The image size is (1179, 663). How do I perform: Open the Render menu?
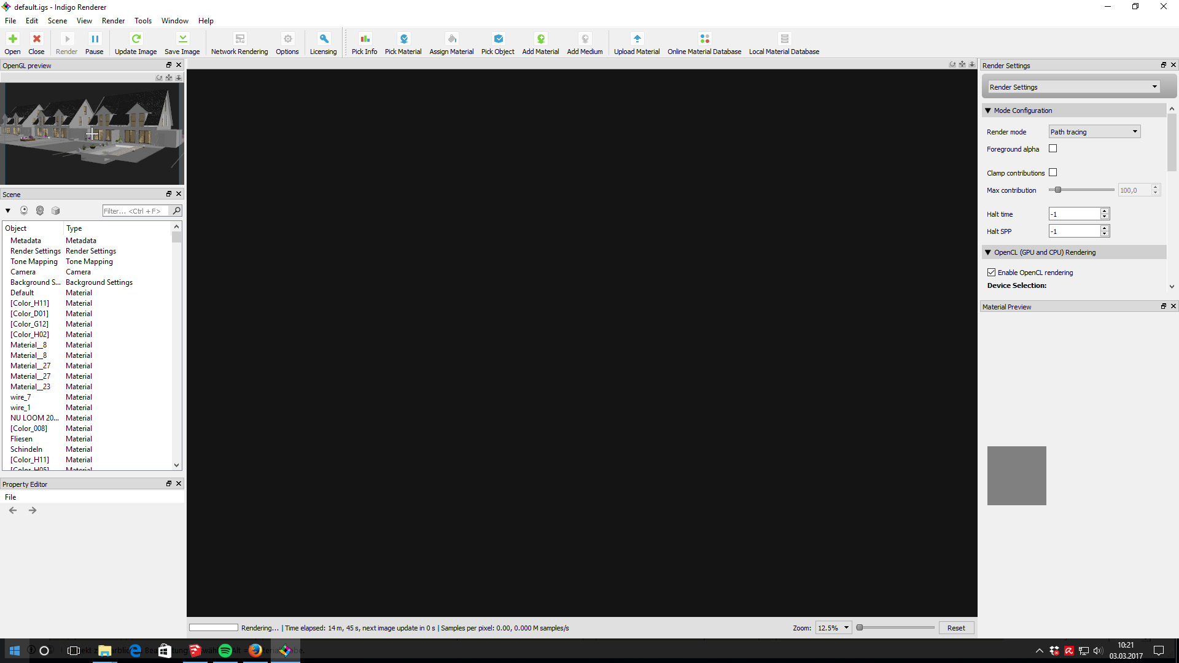pos(113,20)
